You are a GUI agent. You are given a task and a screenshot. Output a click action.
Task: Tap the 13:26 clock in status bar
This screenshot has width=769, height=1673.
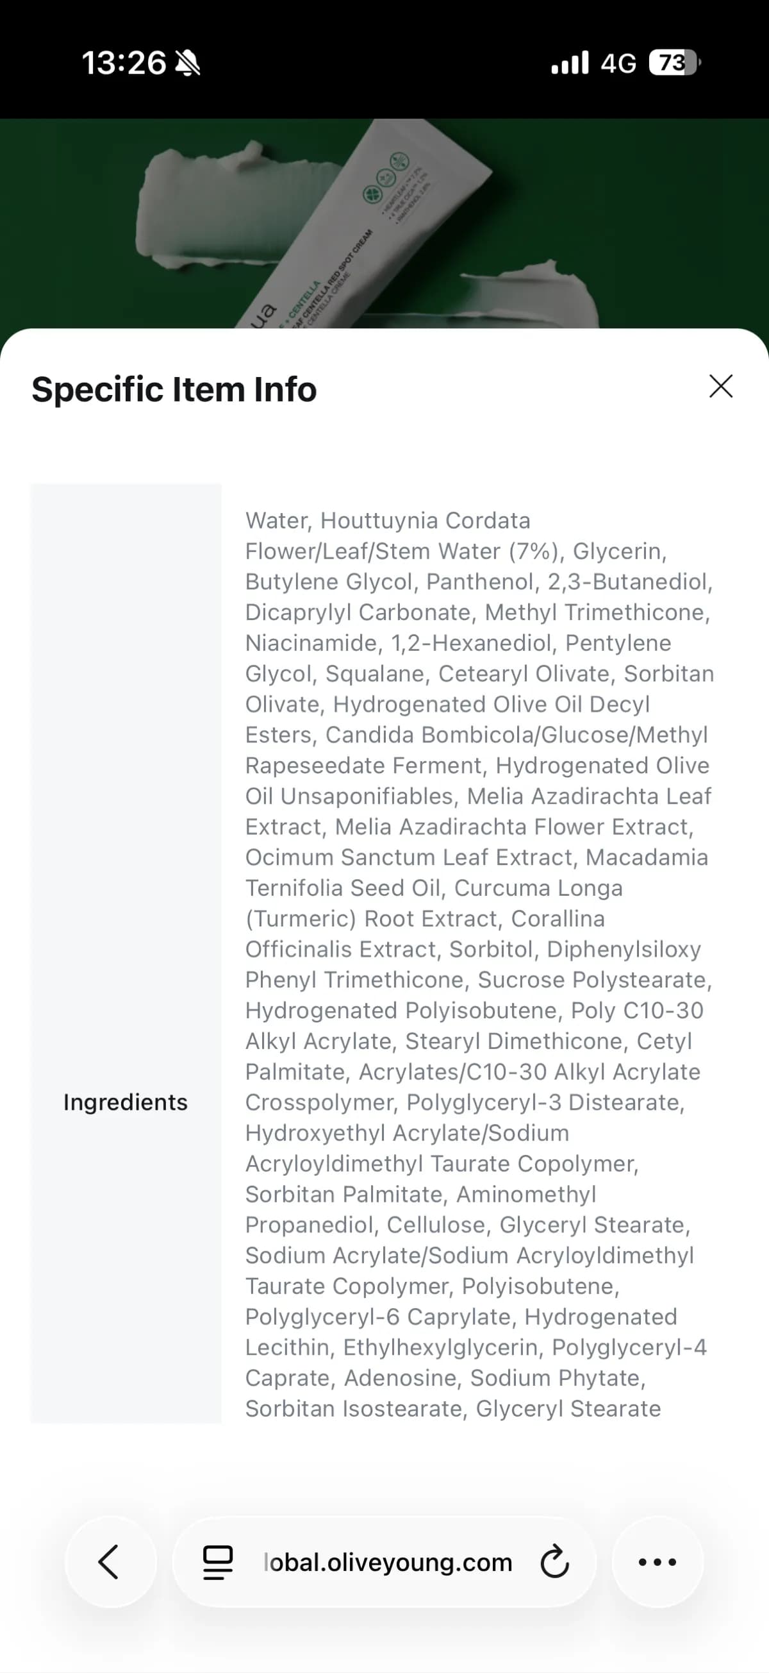pos(123,63)
